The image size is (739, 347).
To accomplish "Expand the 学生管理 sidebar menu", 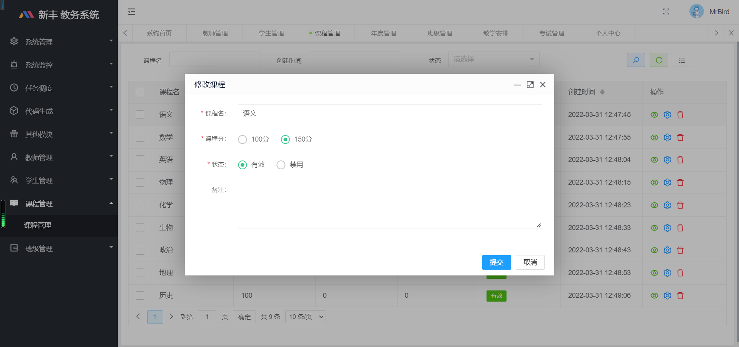I will click(x=59, y=180).
